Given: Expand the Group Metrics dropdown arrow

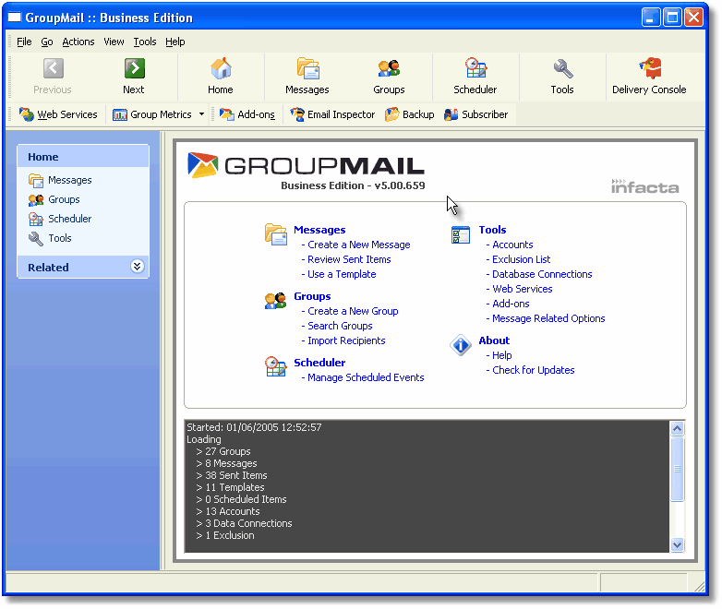Looking at the screenshot, I should 201,114.
